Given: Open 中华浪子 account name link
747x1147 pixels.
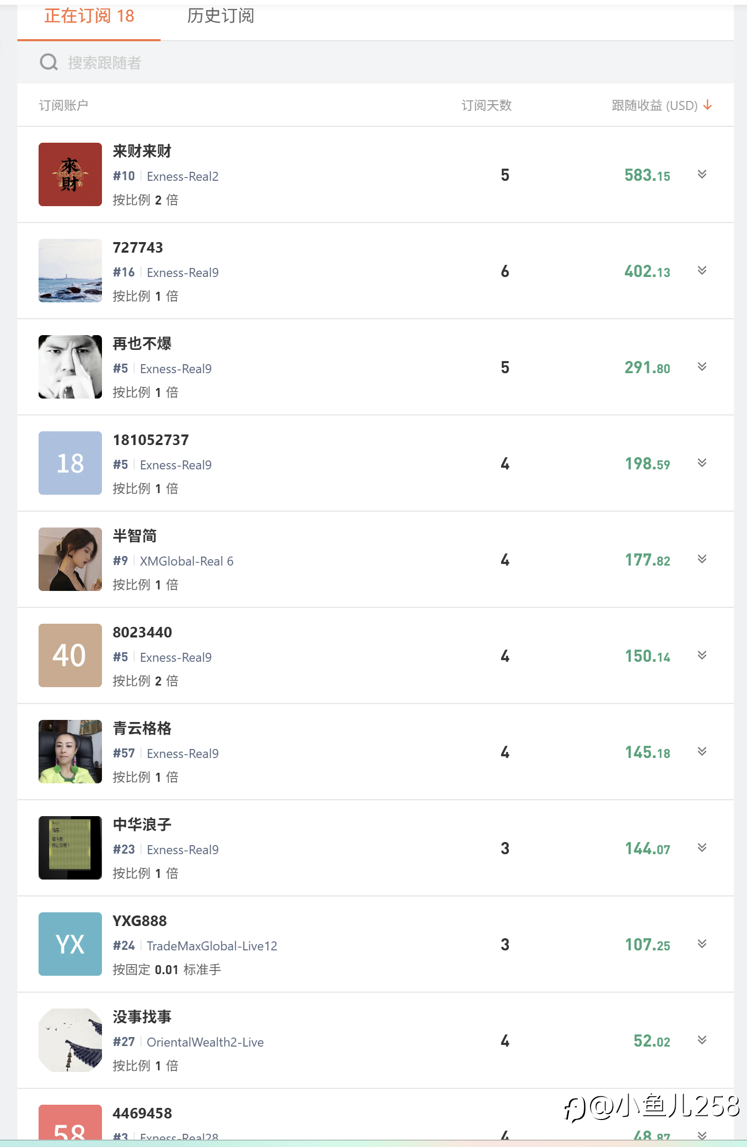Looking at the screenshot, I should (142, 825).
